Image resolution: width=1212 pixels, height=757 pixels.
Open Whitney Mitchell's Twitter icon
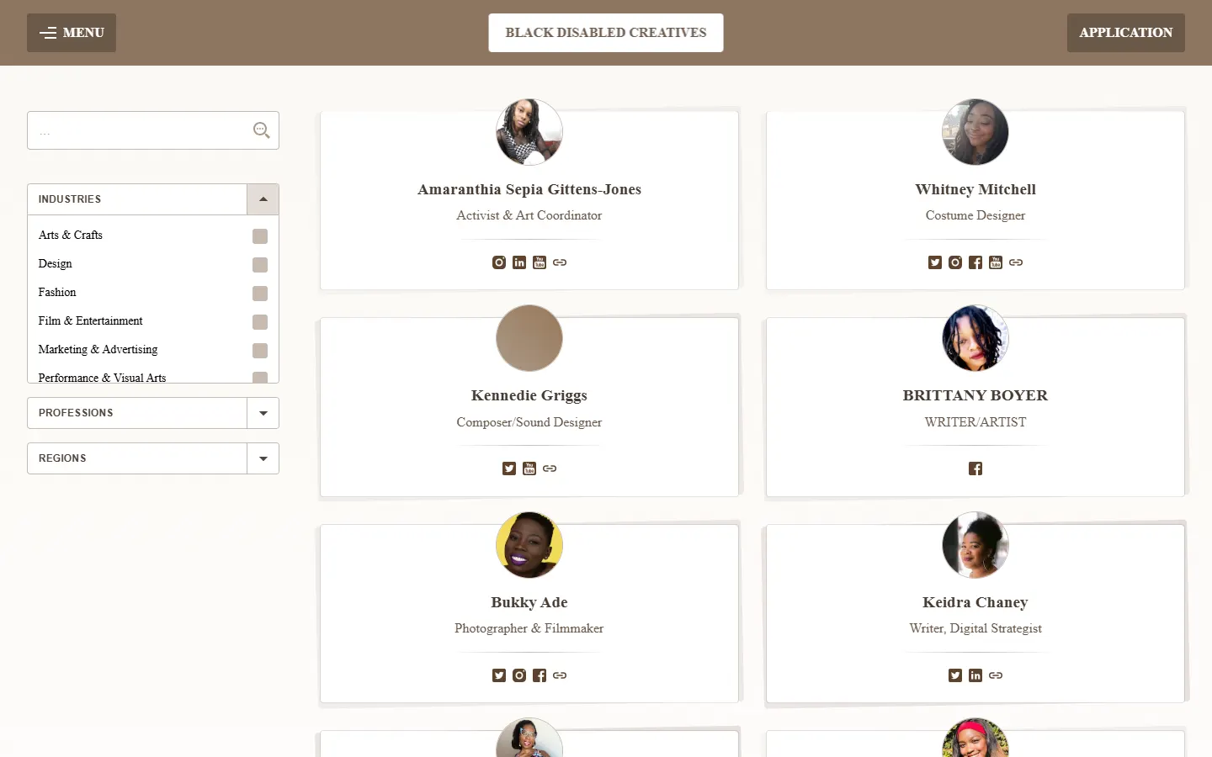coord(935,262)
